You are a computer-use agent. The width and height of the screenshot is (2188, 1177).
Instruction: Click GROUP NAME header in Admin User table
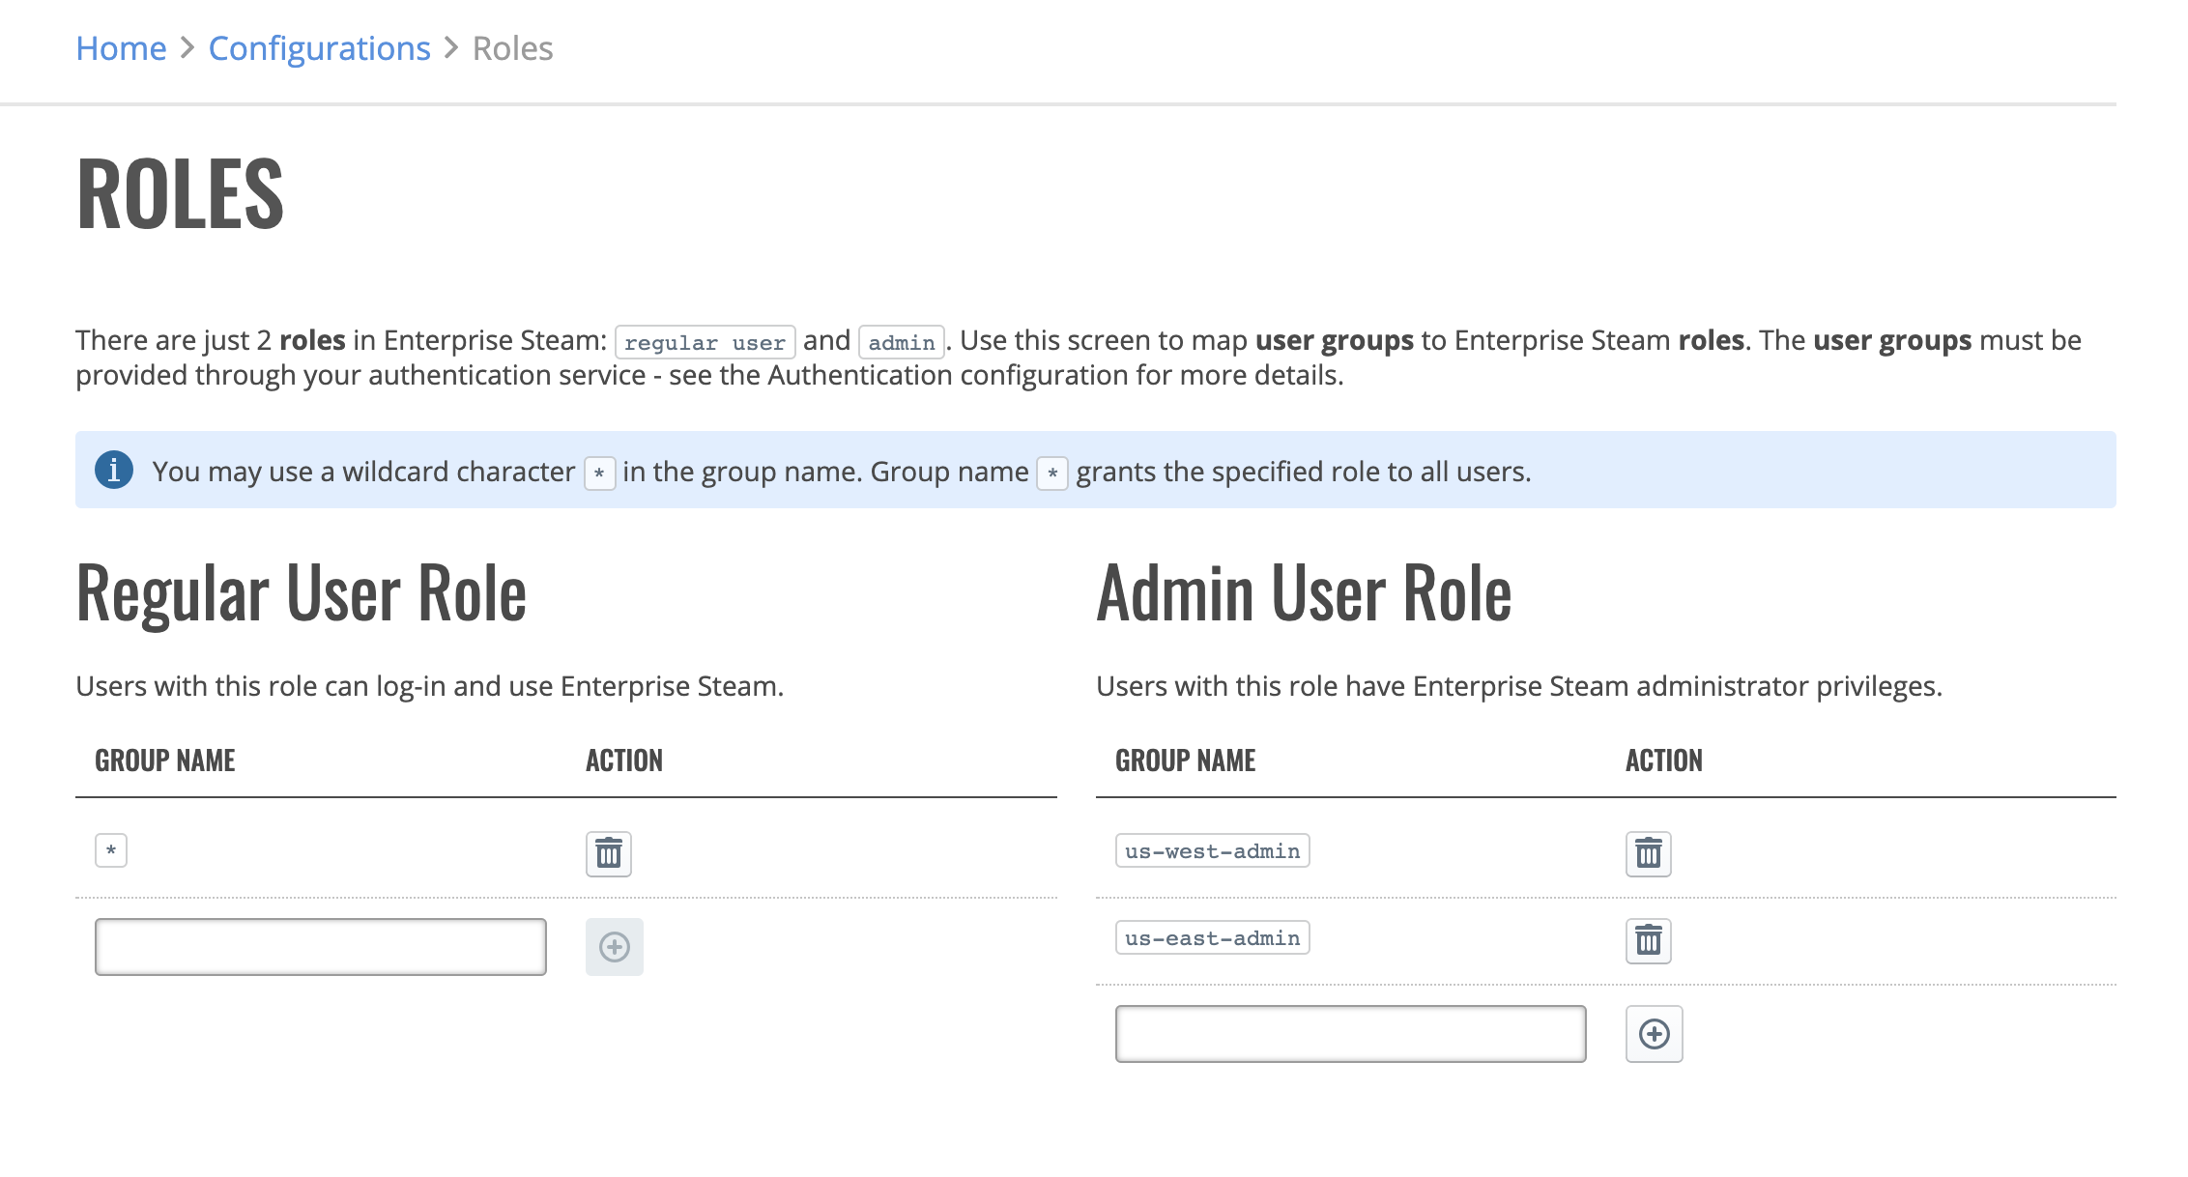1186,761
